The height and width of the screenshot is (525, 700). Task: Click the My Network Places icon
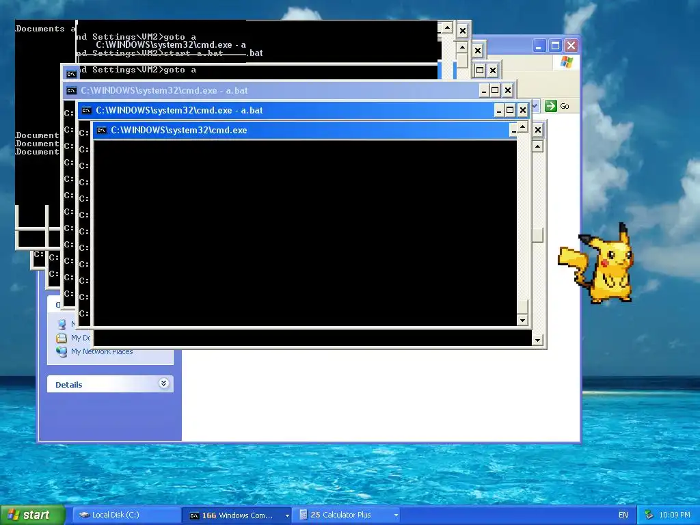pos(62,351)
